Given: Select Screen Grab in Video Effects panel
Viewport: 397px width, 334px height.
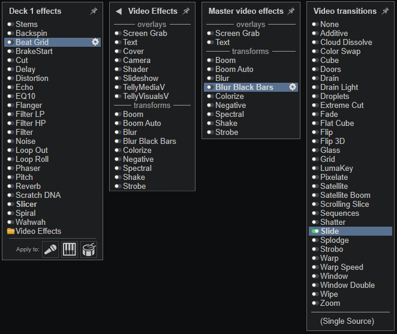Looking at the screenshot, I should pos(145,33).
